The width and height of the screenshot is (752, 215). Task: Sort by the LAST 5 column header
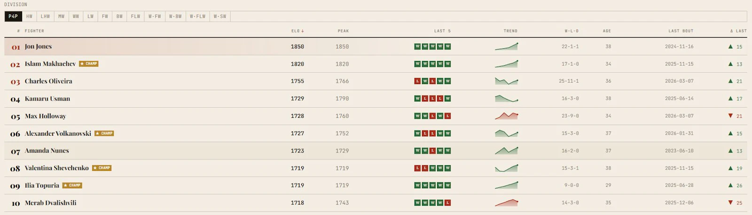(x=442, y=31)
